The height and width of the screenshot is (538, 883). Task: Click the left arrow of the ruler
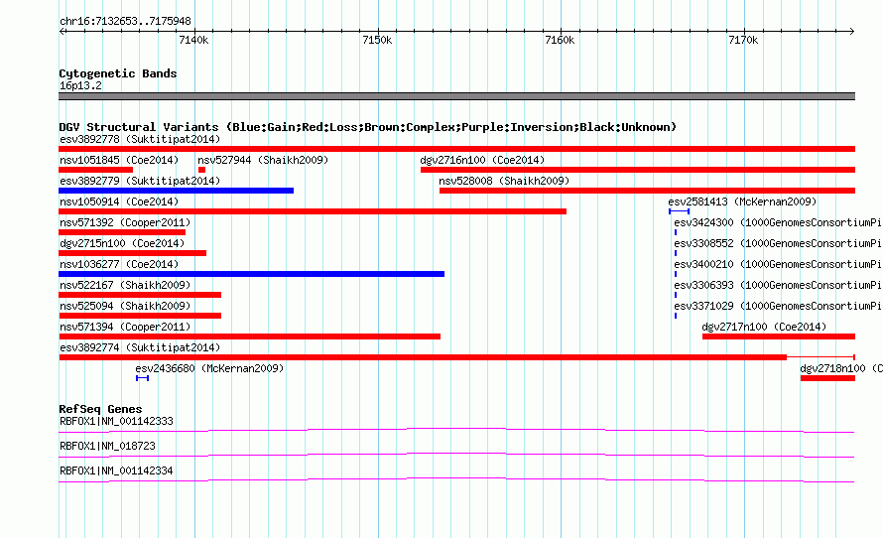point(62,32)
